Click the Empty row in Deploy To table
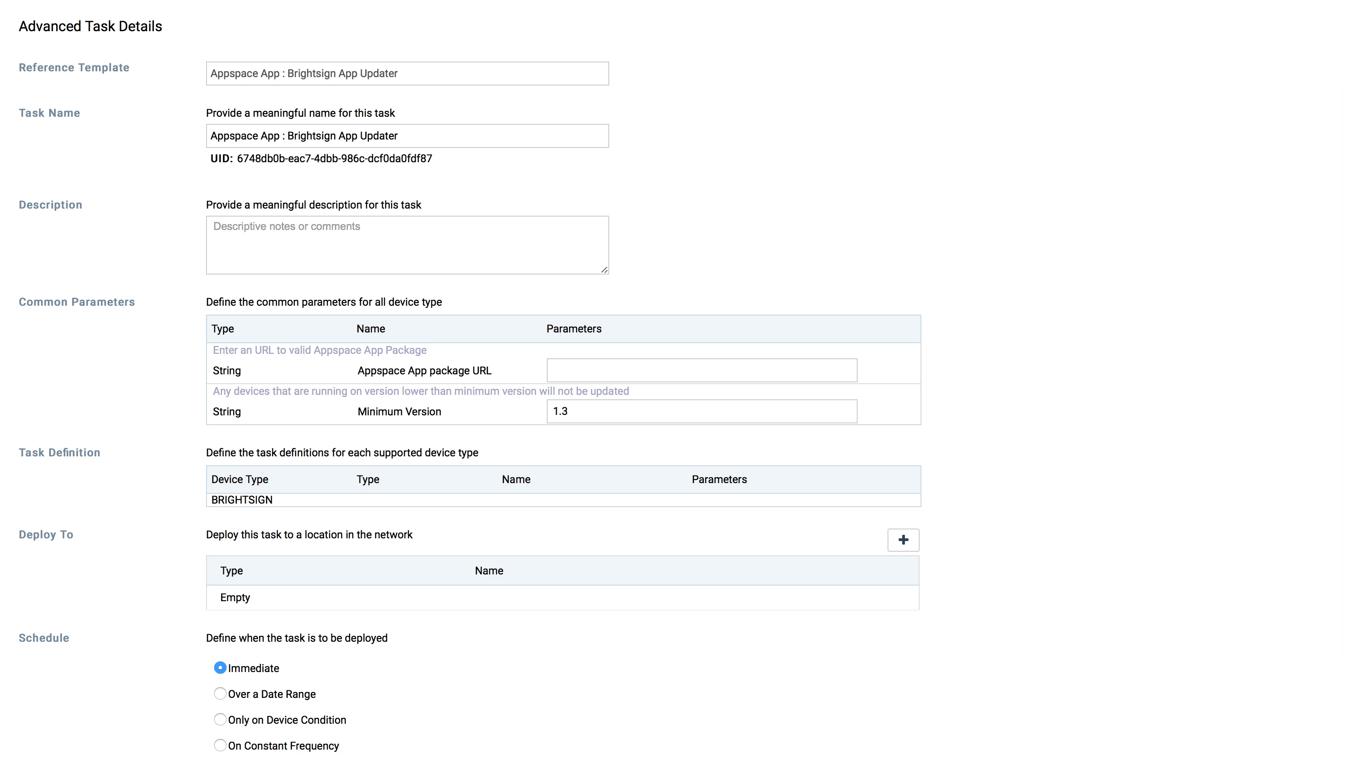Viewport: 1346px width, 779px height. (x=235, y=598)
